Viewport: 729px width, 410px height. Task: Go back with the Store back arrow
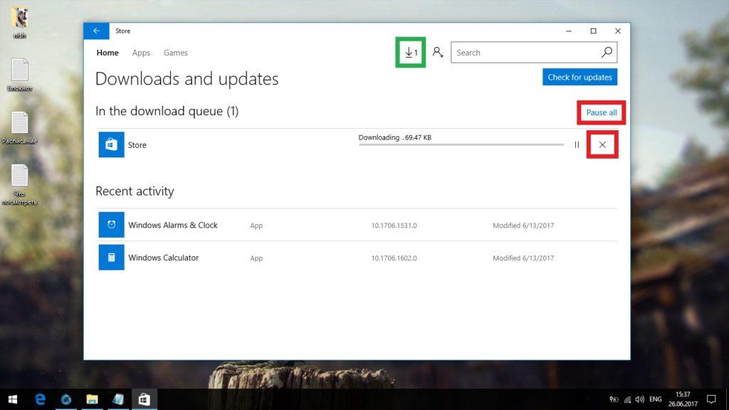(96, 31)
